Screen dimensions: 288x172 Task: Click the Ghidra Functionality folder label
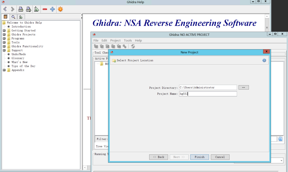(27, 46)
